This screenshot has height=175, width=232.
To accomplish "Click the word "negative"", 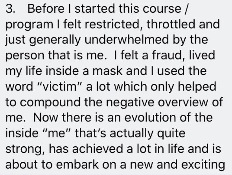I will tap(130, 104).
